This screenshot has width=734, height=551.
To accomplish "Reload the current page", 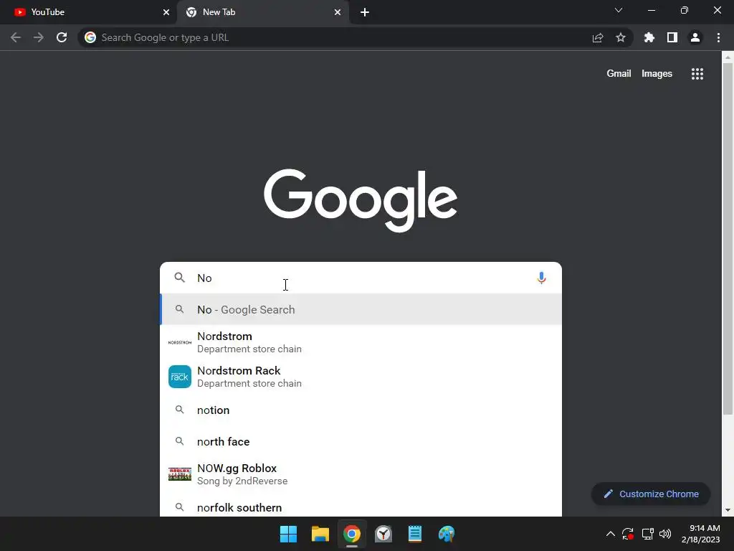I will [62, 37].
